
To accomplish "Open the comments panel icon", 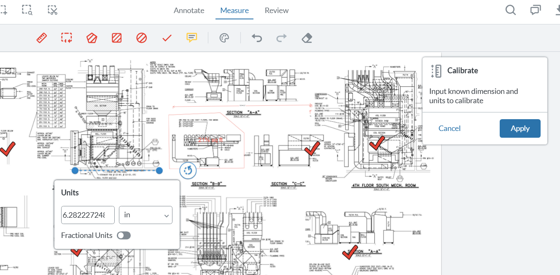I will pyautogui.click(x=536, y=10).
